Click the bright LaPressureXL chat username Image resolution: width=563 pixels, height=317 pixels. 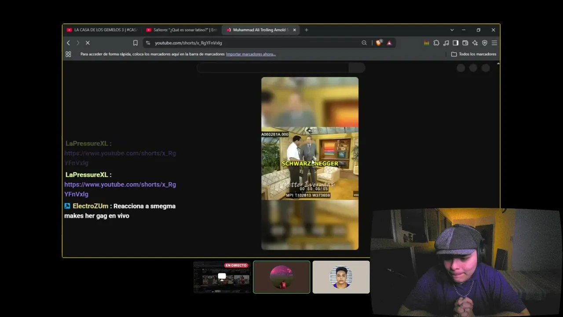click(87, 175)
